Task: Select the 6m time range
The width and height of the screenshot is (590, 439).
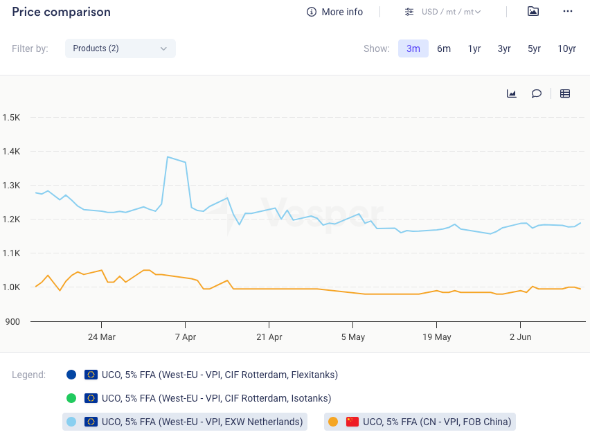Action: [444, 48]
